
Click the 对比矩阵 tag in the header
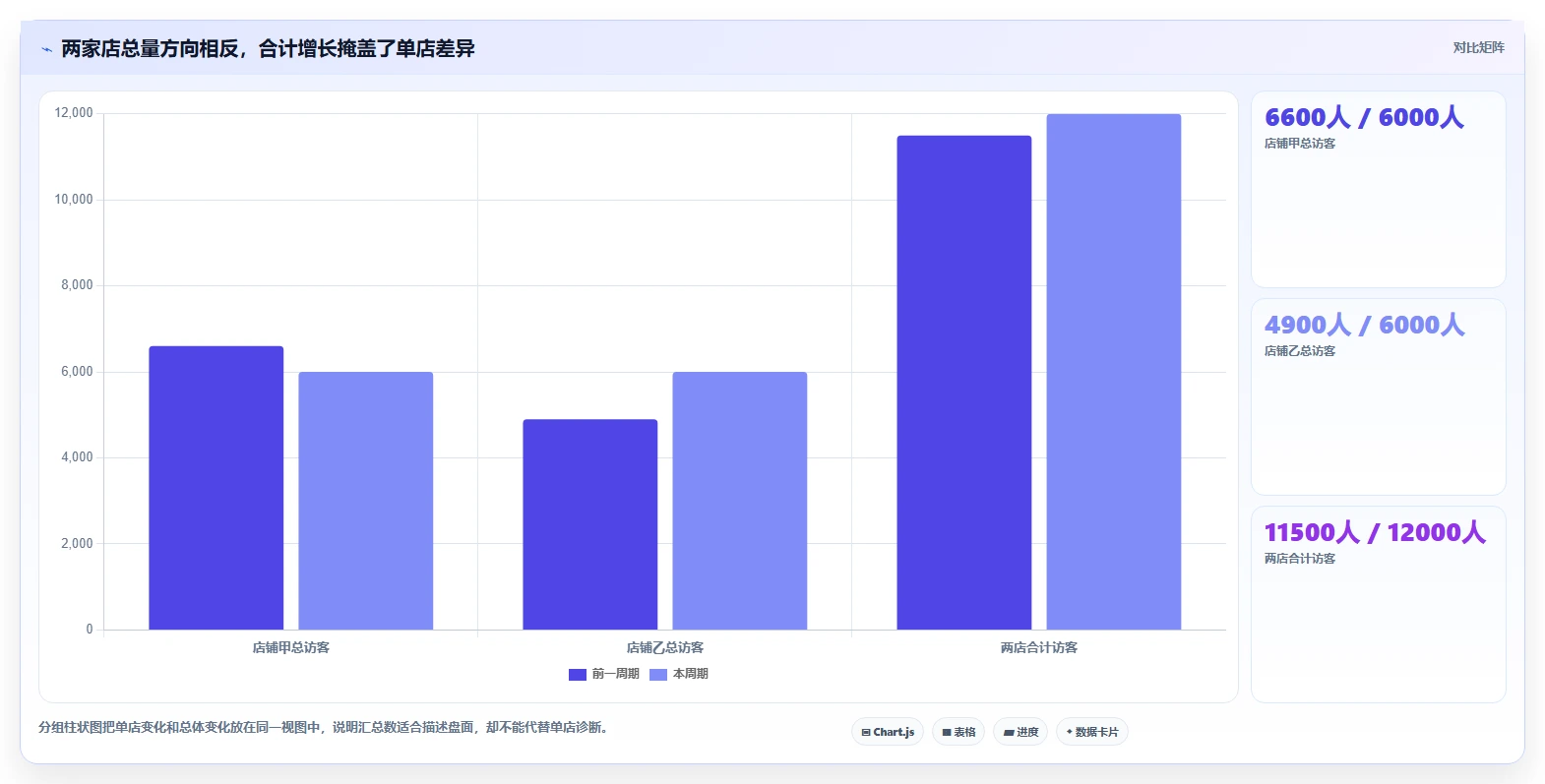pyautogui.click(x=1478, y=47)
